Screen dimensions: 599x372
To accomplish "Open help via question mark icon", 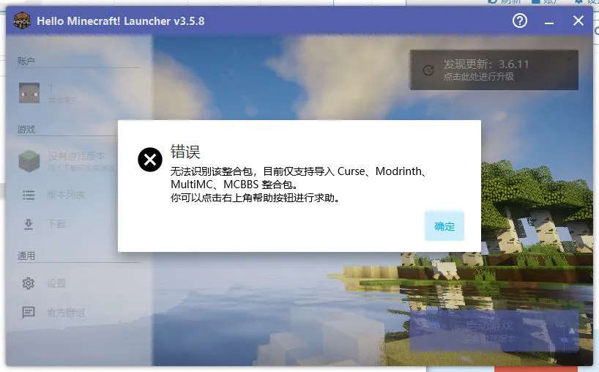I will [519, 21].
